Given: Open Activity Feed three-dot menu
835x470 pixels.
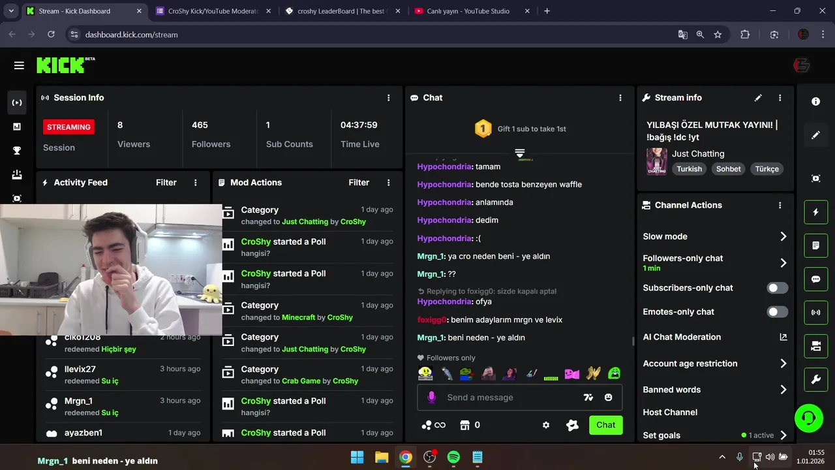Looking at the screenshot, I should [195, 183].
